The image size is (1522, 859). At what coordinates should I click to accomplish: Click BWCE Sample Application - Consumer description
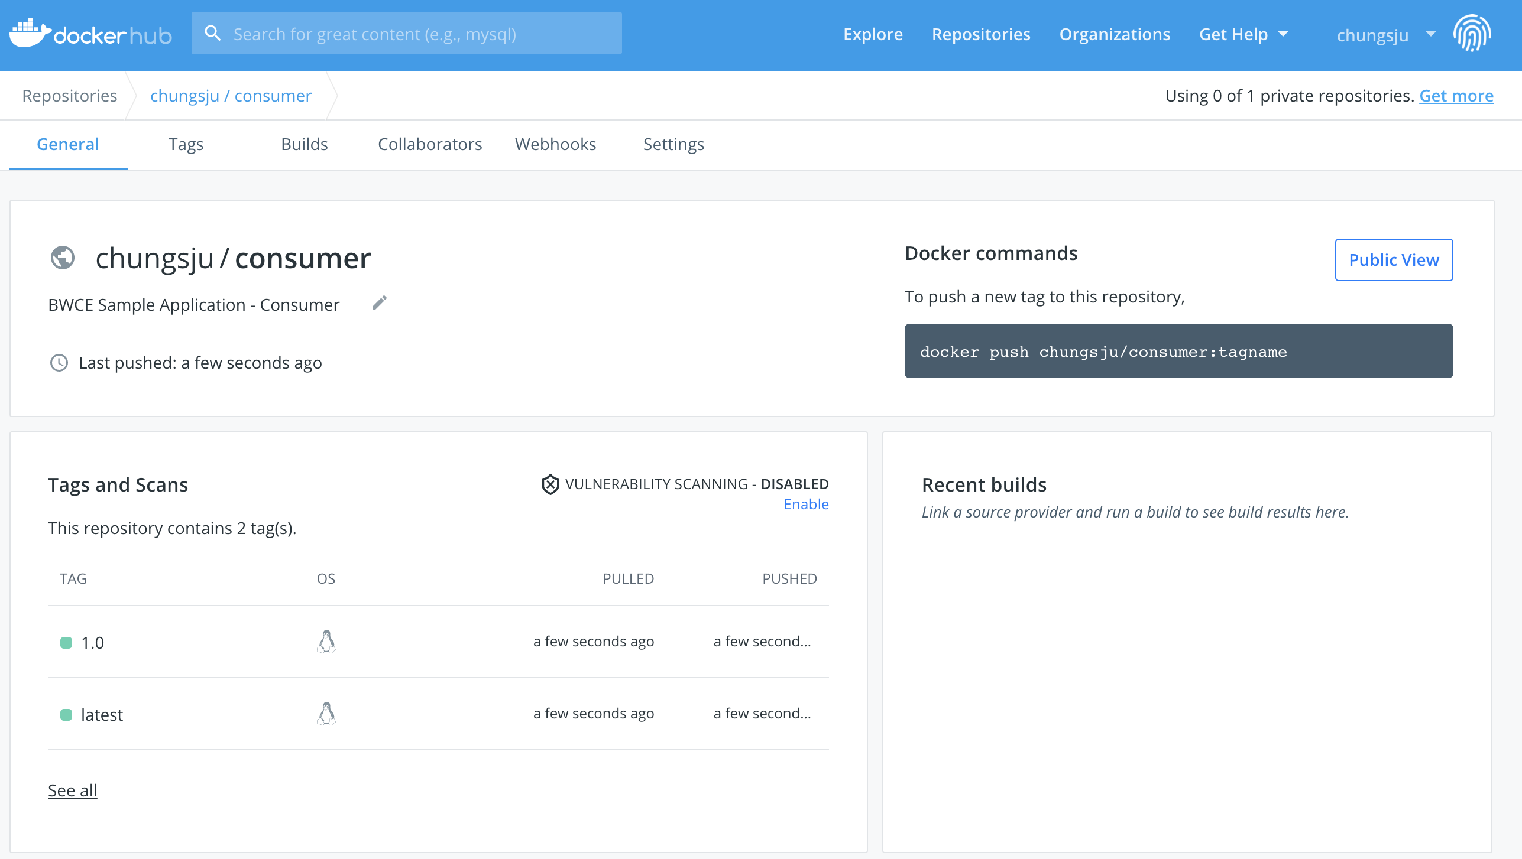pyautogui.click(x=194, y=305)
